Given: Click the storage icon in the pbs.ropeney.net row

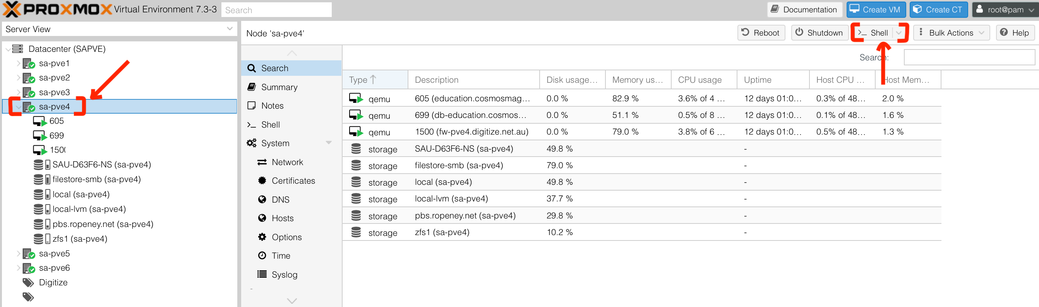Looking at the screenshot, I should [356, 215].
